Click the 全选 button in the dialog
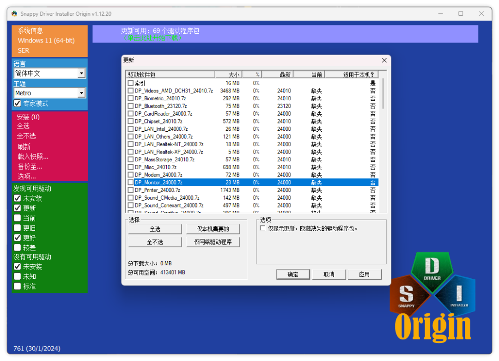The height and width of the screenshot is (361, 499). [x=155, y=229]
